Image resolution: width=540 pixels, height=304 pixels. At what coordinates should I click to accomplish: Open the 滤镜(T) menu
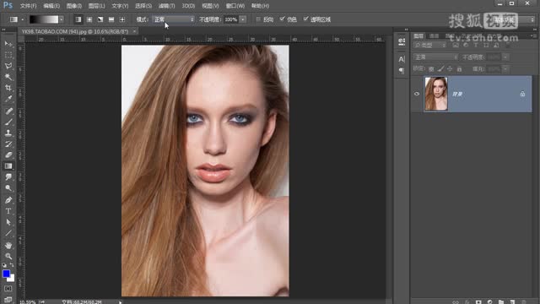coord(167,6)
